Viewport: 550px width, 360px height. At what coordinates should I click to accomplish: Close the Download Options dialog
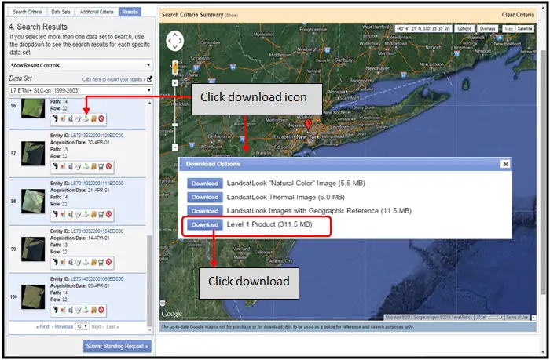pyautogui.click(x=505, y=164)
